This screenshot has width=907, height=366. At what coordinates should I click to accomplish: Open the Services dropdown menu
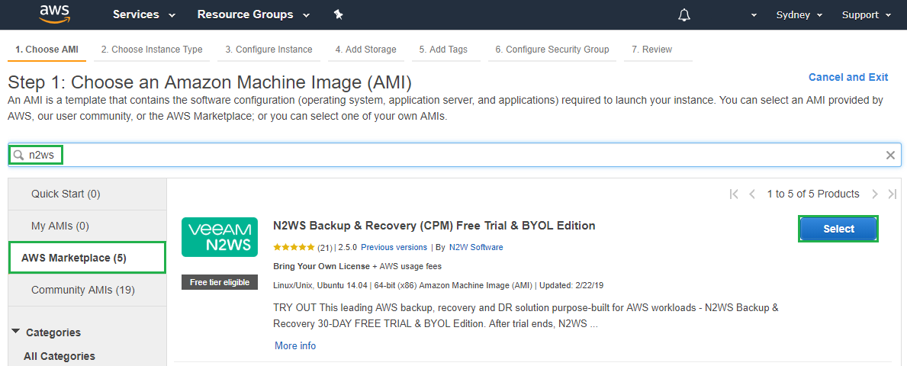[x=143, y=14]
